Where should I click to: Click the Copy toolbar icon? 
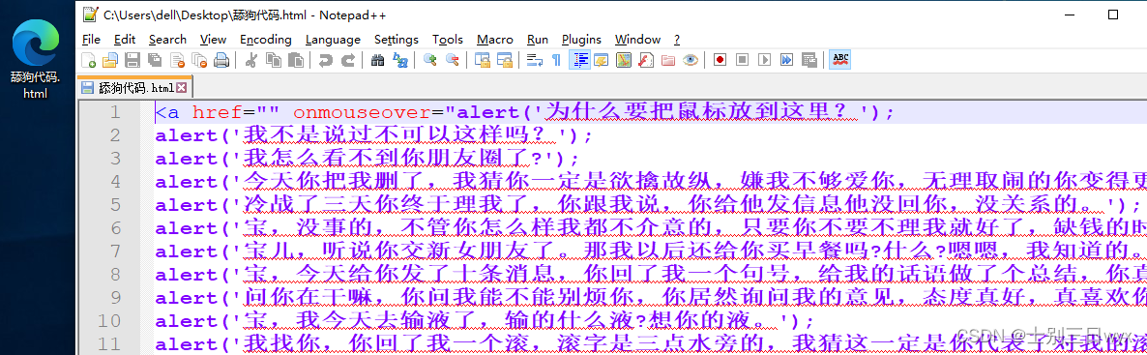point(274,60)
